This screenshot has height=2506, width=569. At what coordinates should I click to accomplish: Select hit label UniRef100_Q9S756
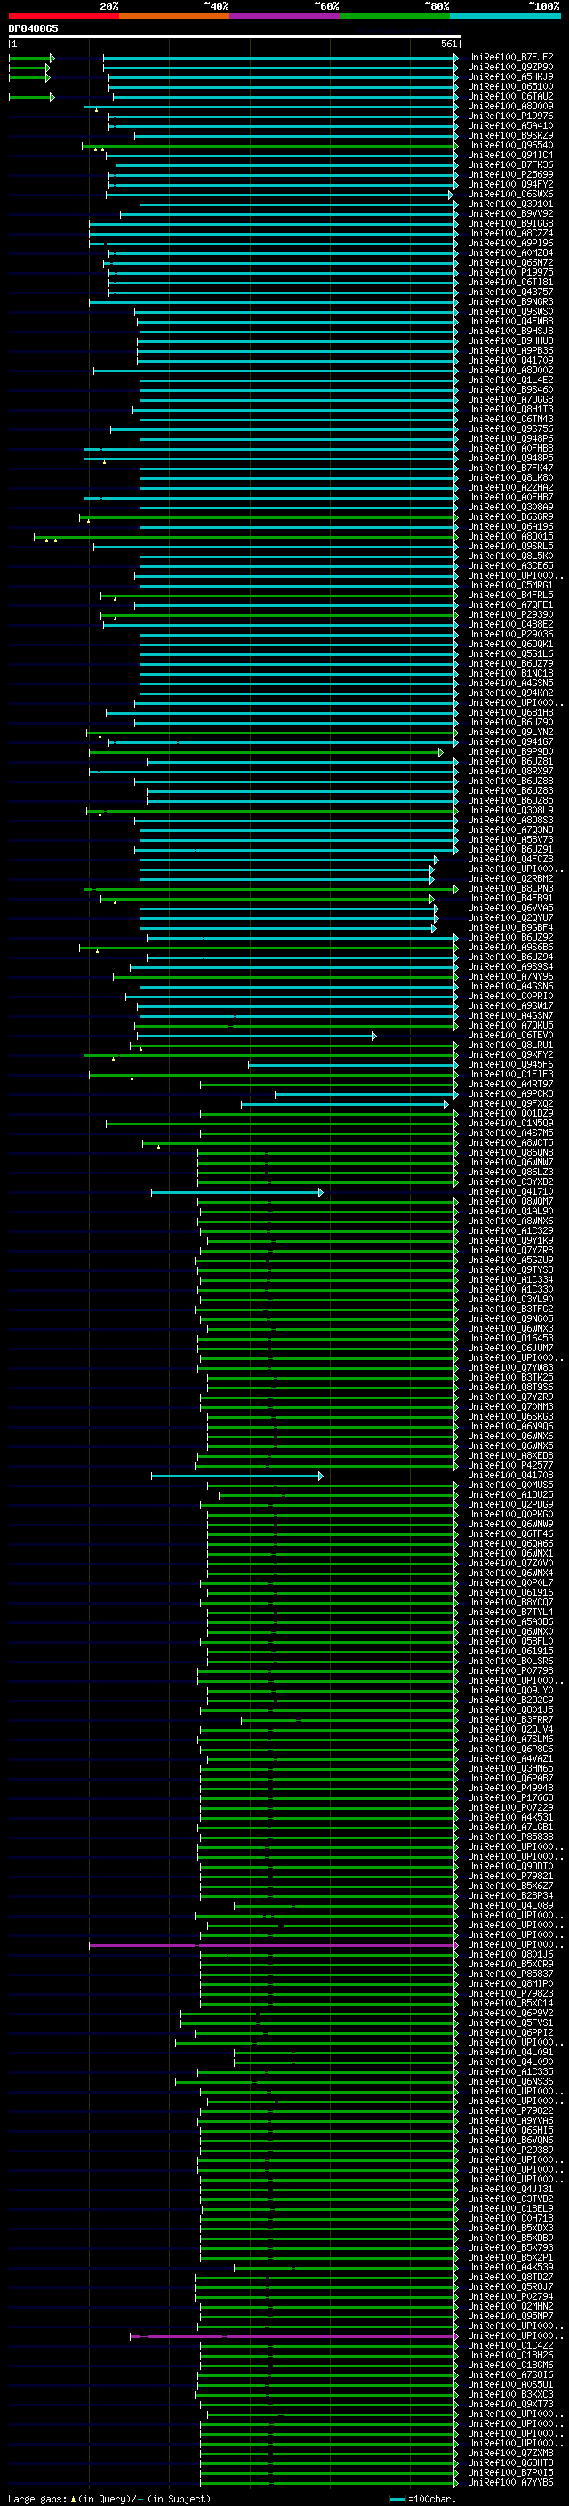(509, 429)
